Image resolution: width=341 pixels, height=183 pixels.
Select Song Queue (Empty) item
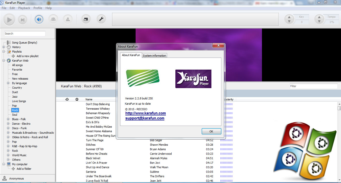pos(25,43)
